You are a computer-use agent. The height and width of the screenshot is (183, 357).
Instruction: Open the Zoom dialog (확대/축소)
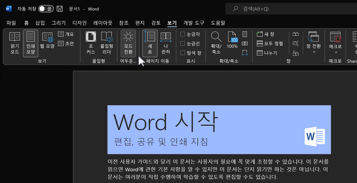tap(216, 43)
